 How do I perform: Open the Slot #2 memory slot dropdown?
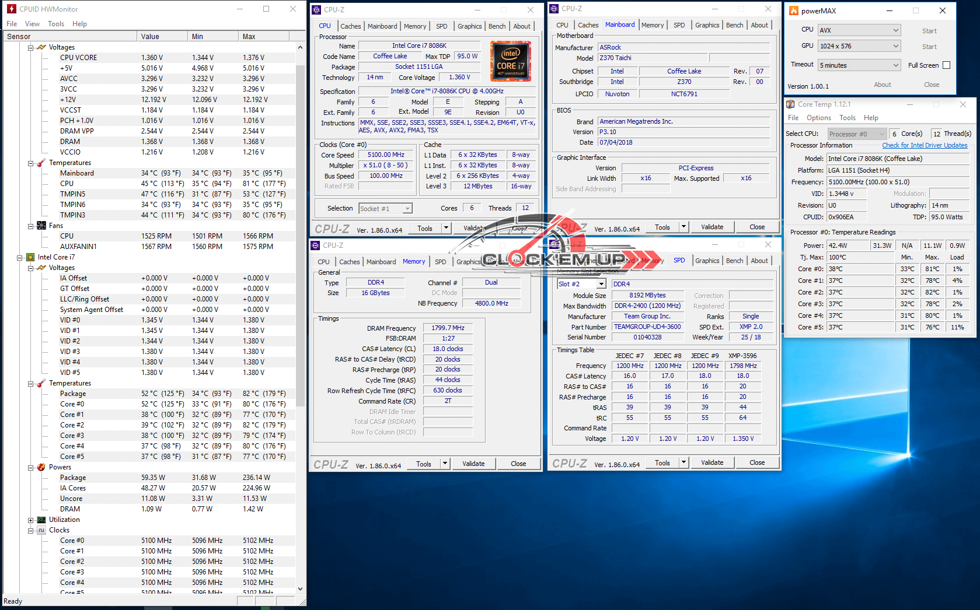tap(601, 284)
